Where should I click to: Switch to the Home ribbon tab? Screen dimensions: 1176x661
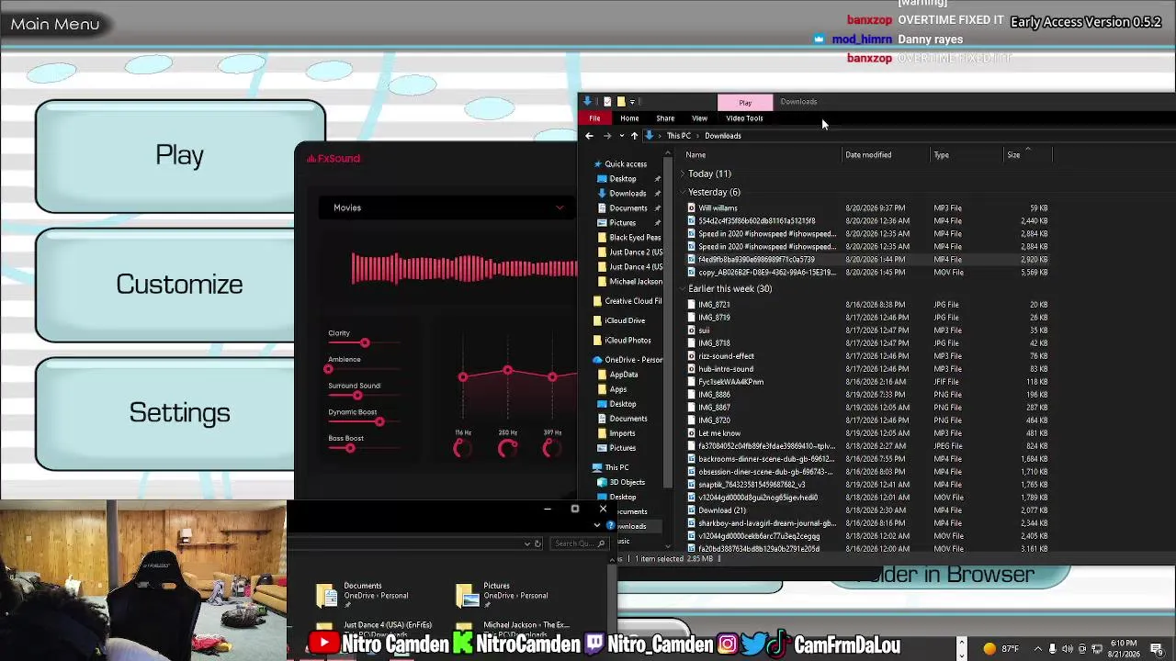[x=629, y=118]
